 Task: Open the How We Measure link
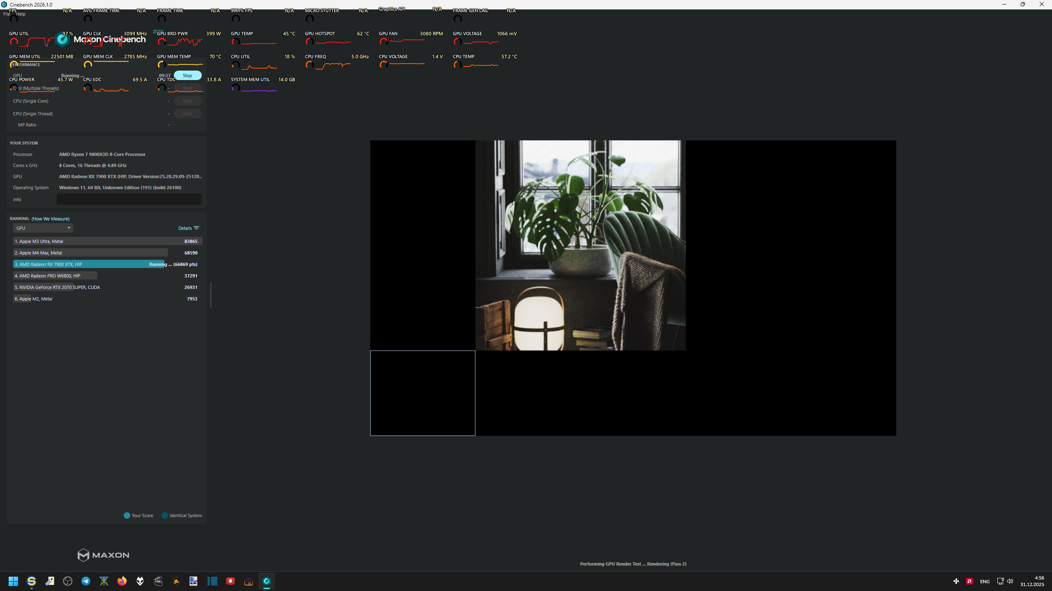(x=51, y=219)
